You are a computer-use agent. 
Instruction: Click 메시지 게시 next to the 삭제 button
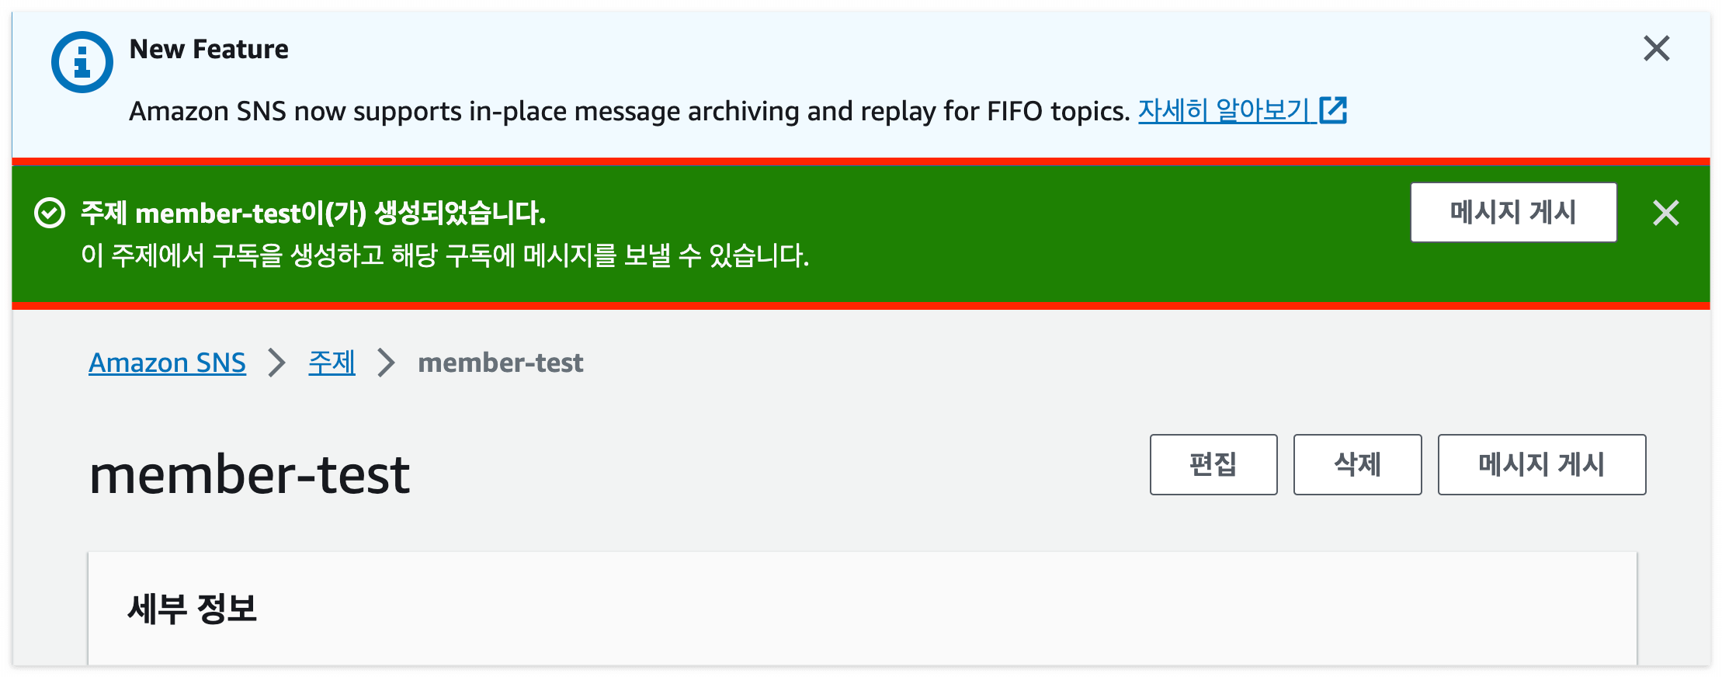pos(1541,464)
